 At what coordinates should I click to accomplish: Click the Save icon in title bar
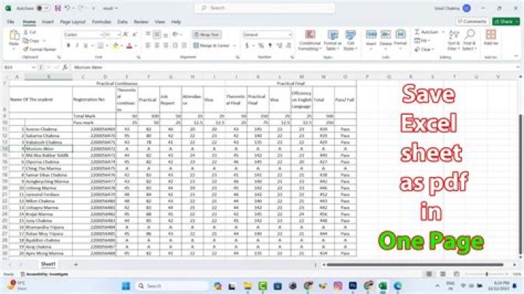[x=57, y=8]
